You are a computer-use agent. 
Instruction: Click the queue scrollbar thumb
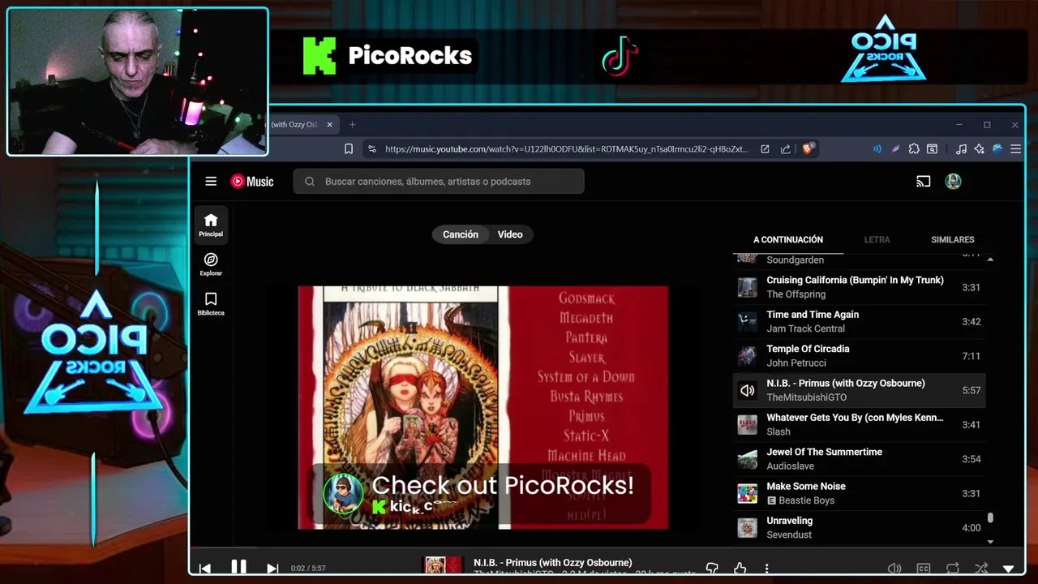point(990,517)
